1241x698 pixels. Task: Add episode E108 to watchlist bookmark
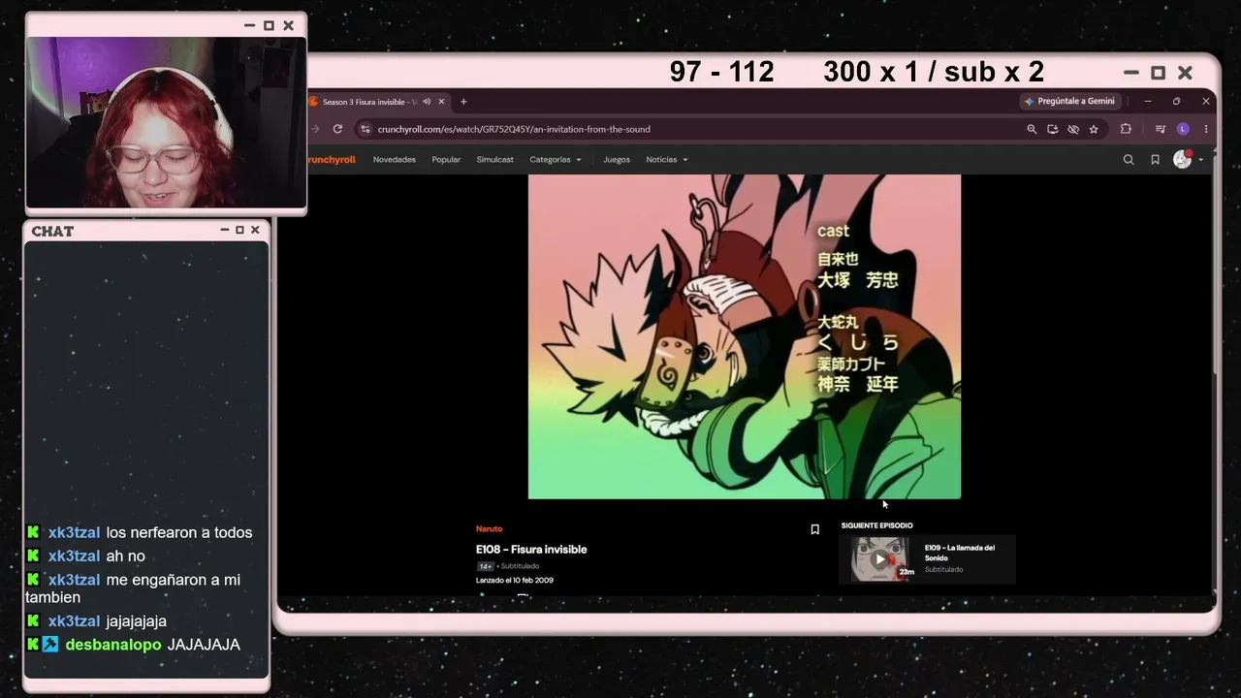click(x=814, y=529)
